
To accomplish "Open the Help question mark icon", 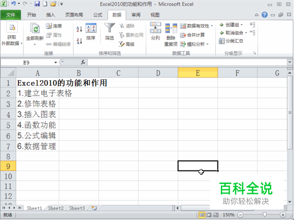I will (x=265, y=14).
